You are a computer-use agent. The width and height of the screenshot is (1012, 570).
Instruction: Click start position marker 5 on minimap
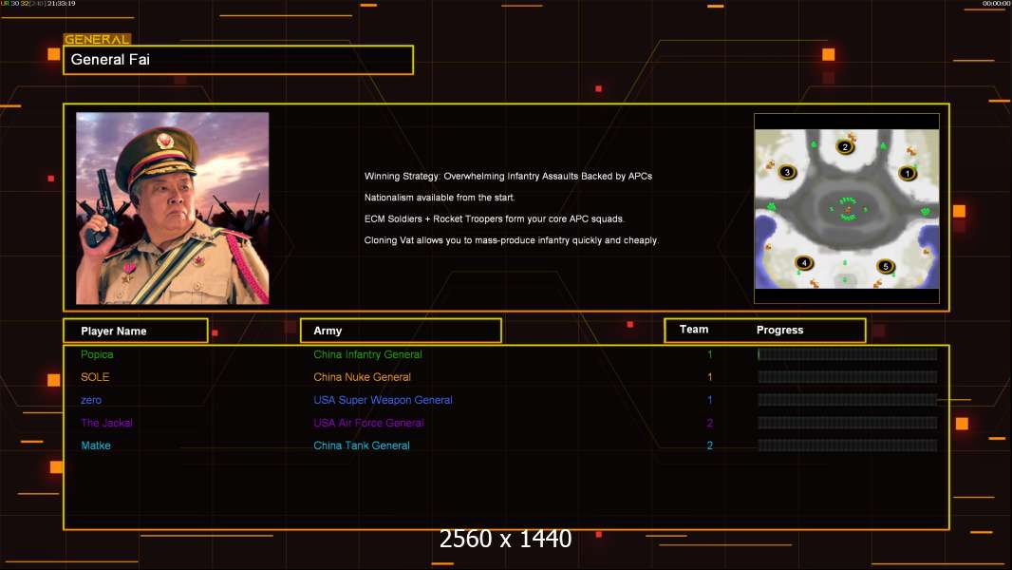[886, 265]
